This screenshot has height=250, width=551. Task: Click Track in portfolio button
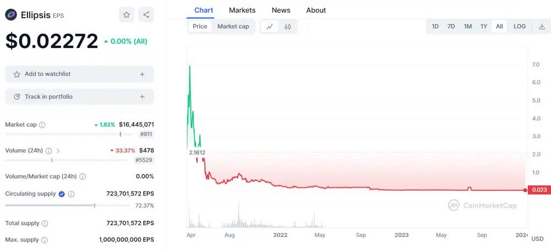(x=79, y=96)
